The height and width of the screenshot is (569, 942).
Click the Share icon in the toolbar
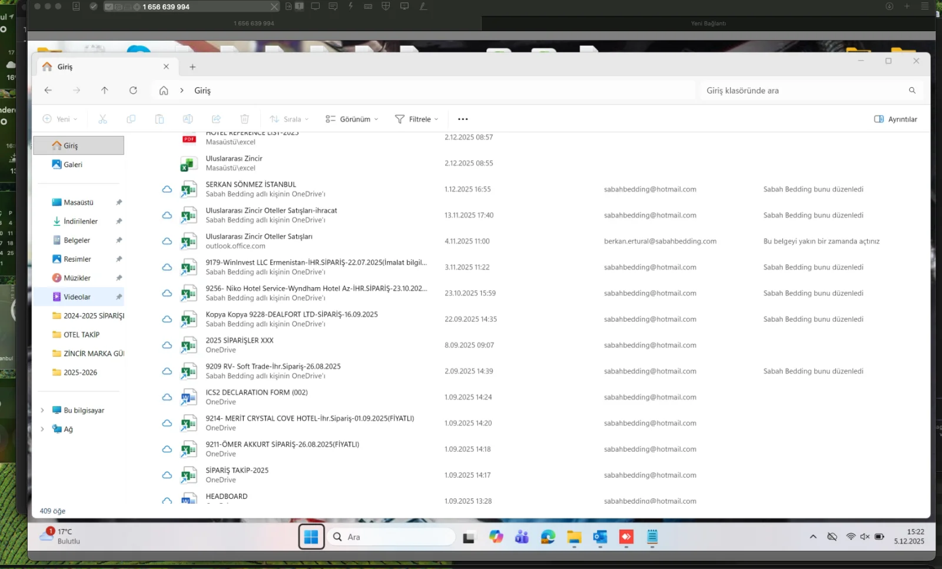coord(216,119)
